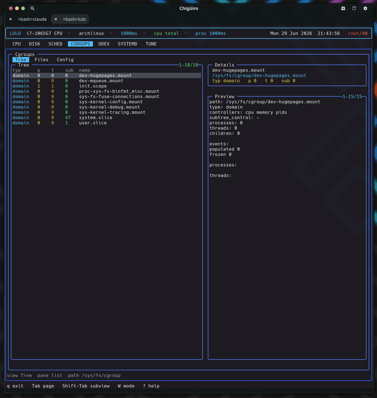
Task: Open the TUNE page tab
Action: (151, 44)
